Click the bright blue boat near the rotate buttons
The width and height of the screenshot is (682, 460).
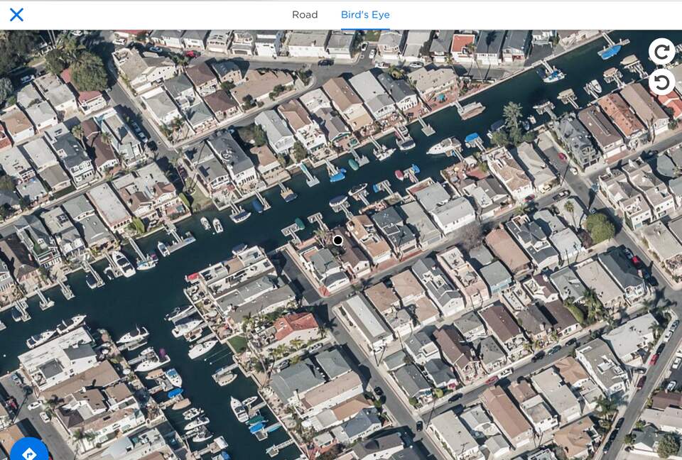610,51
